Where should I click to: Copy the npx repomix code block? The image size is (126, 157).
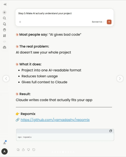pyautogui.click(x=111, y=131)
